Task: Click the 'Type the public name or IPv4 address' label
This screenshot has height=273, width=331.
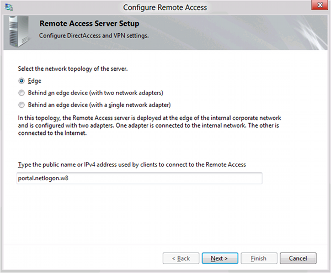Action: pyautogui.click(x=132, y=165)
